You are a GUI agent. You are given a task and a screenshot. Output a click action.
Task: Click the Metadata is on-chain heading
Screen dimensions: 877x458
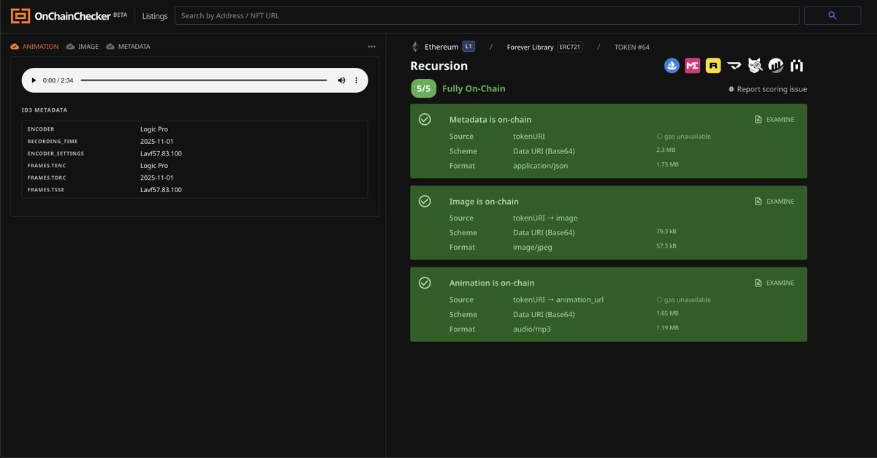tap(490, 119)
